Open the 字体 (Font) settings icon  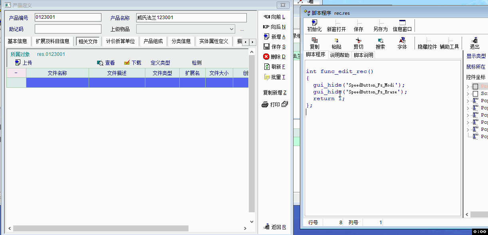pos(402,41)
